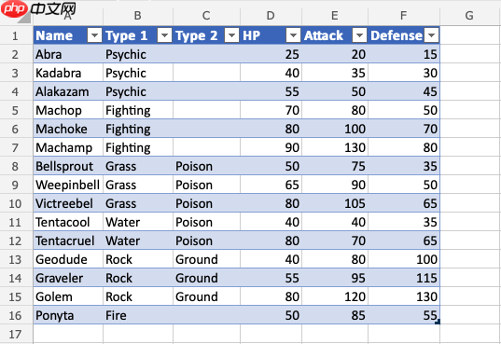Select column G header
This screenshot has height=344, width=501.
pyautogui.click(x=468, y=15)
